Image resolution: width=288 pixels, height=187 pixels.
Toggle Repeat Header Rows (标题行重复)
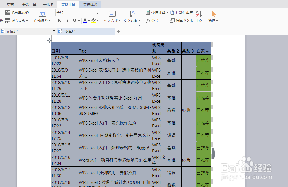click(181, 12)
